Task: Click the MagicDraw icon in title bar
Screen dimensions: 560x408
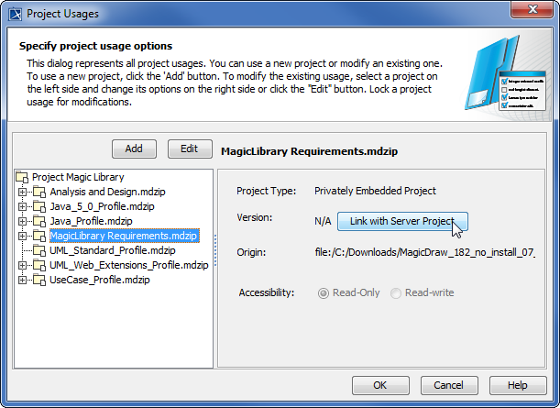Action: pos(16,14)
